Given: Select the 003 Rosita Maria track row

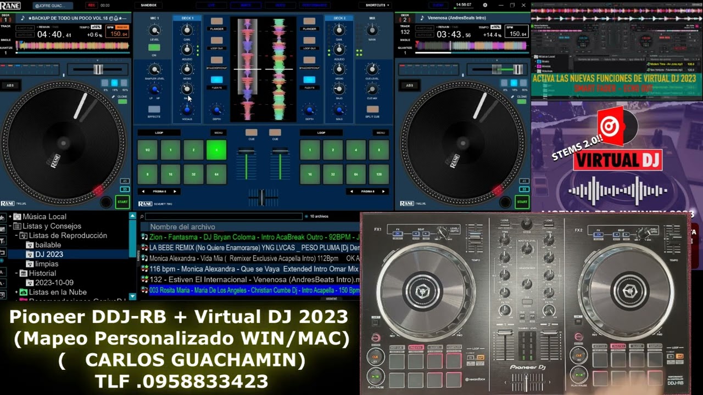Looking at the screenshot, I should point(250,290).
